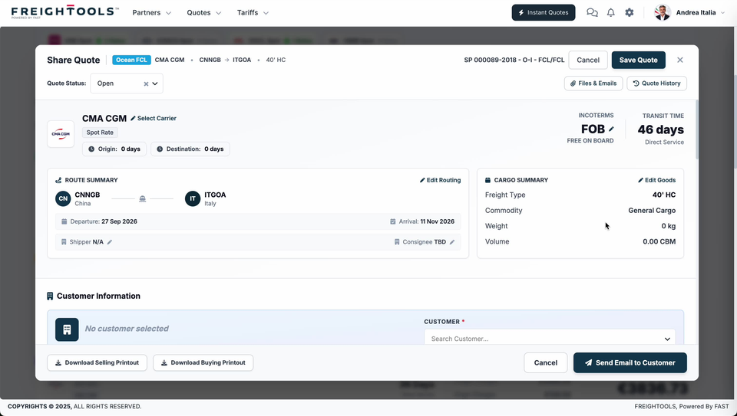This screenshot has height=416, width=737.
Task: Open the Andrea Italia user menu chevron
Action: click(x=723, y=13)
